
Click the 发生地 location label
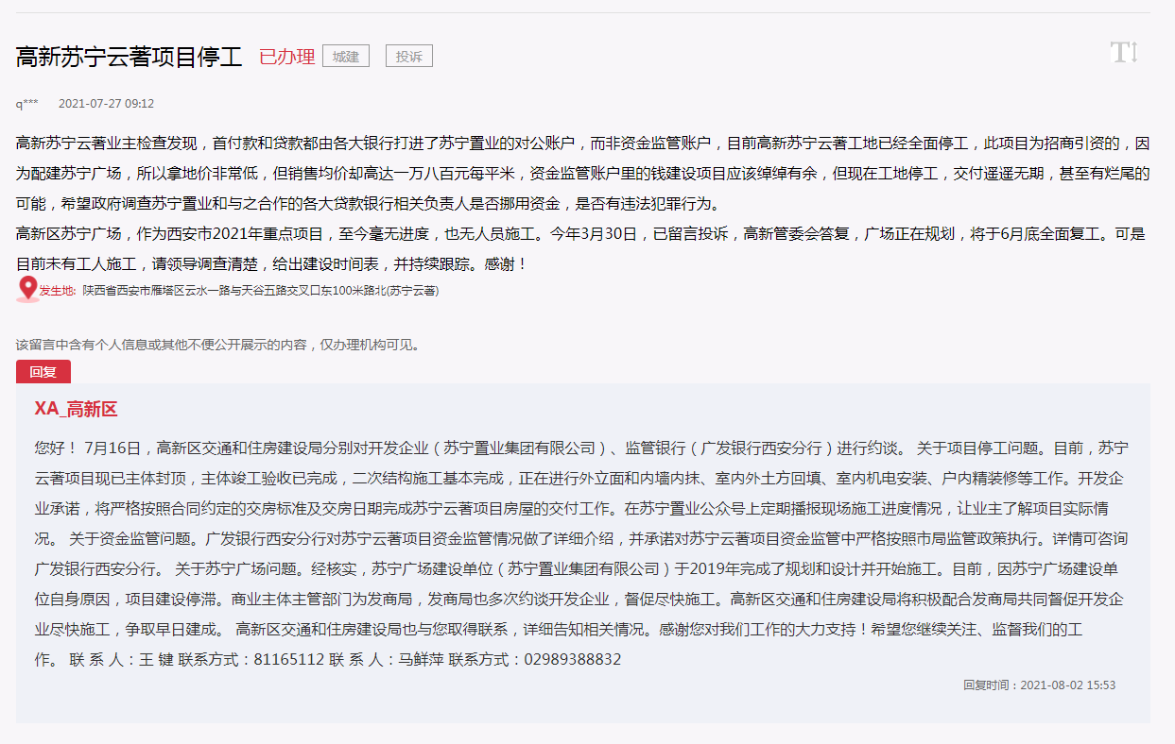(x=57, y=291)
